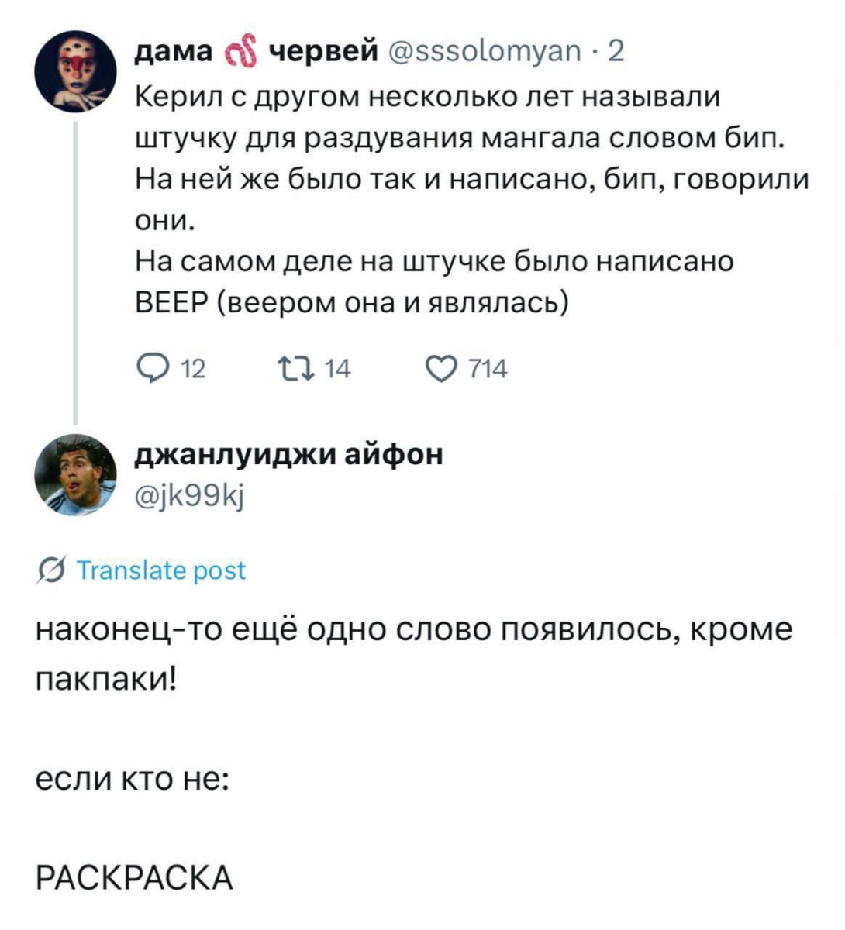Click the retweet count 14
The width and height of the screenshot is (845, 930).
pyautogui.click(x=337, y=370)
